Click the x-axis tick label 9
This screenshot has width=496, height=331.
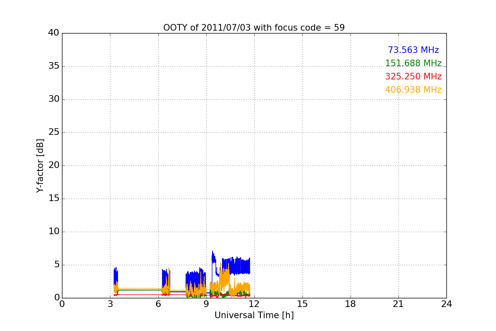(x=206, y=304)
